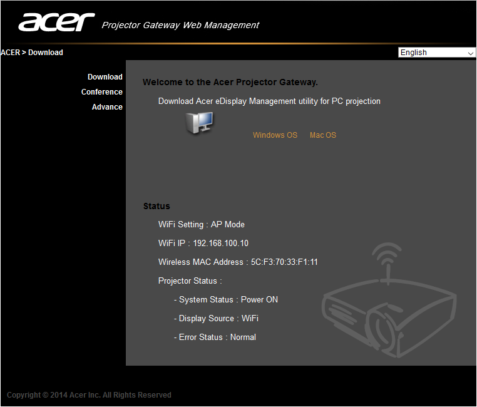Click the desktop computer download icon
Viewport: 477px width, 407px height.
pos(200,123)
